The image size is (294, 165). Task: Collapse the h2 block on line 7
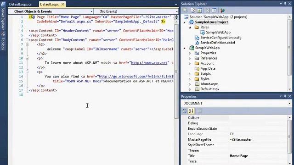coord(27,44)
